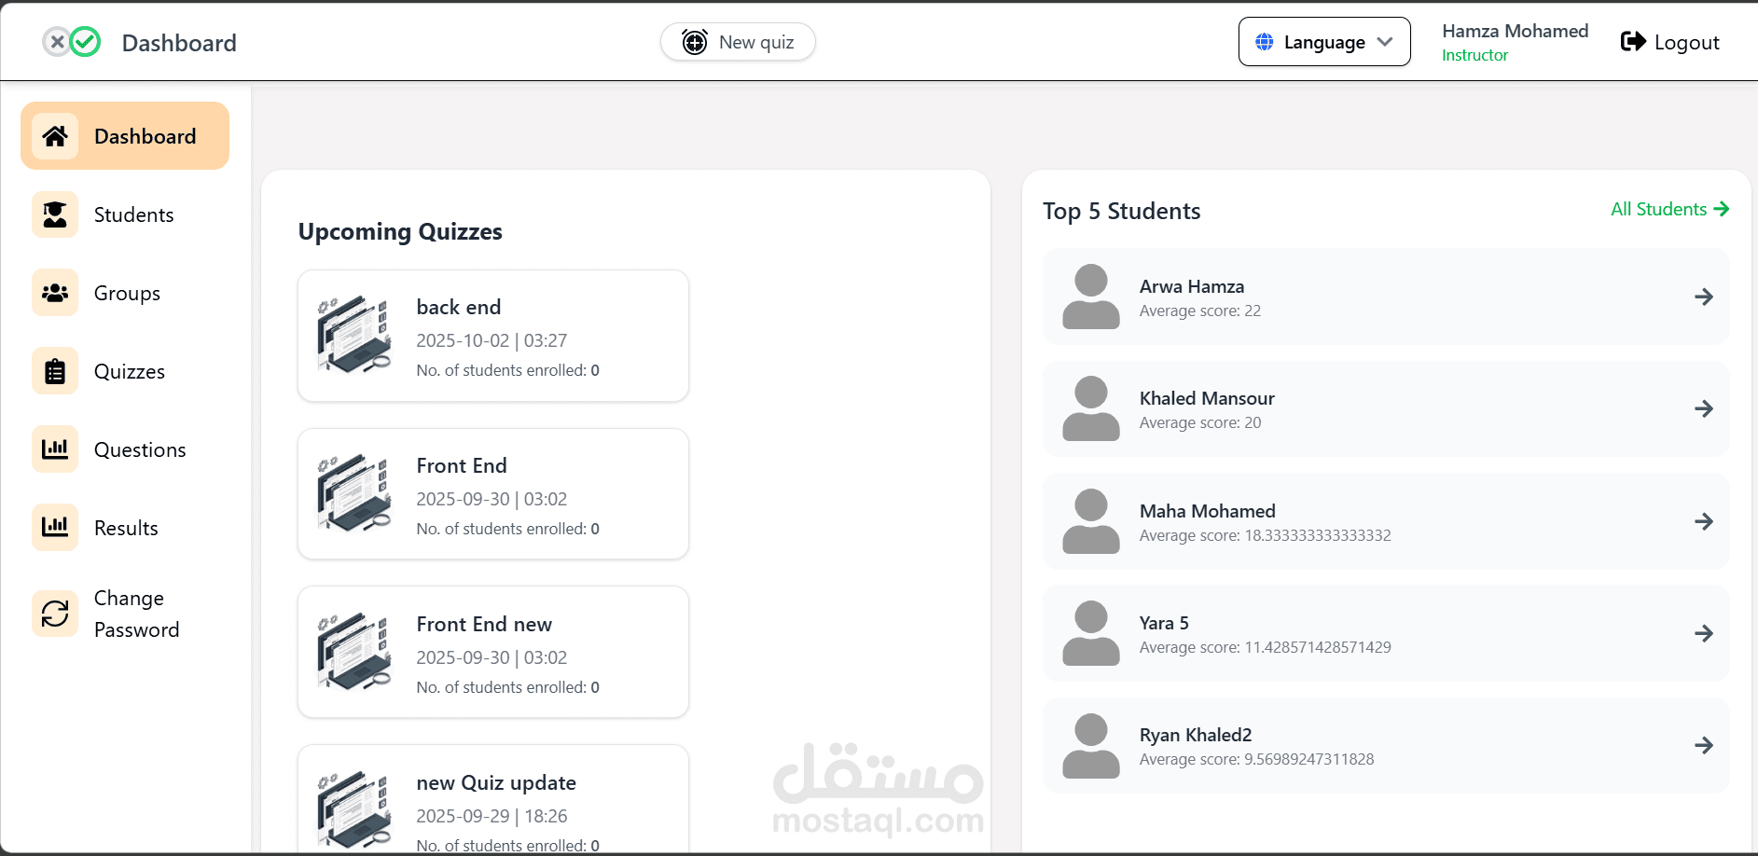Click the quiz app logo icon
Image resolution: width=1758 pixels, height=856 pixels.
tap(72, 42)
